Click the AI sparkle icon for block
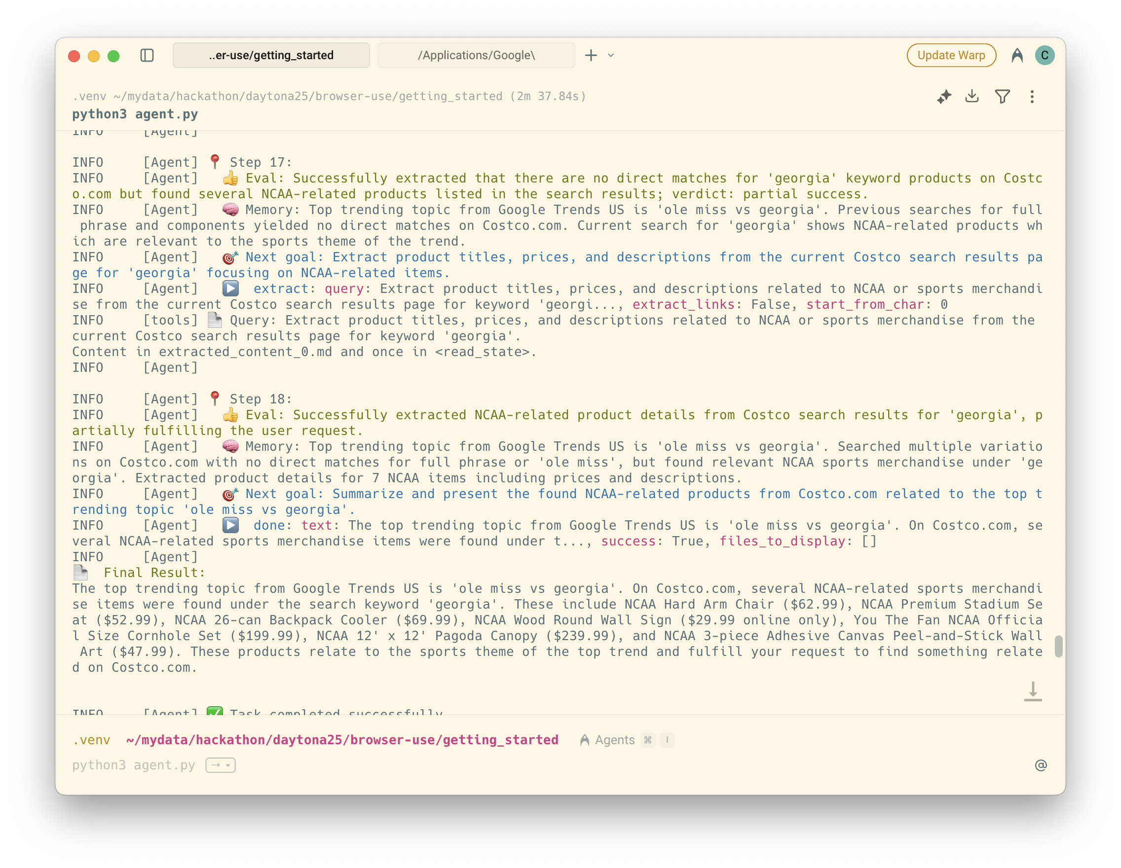Viewport: 1121px width, 868px height. point(944,97)
